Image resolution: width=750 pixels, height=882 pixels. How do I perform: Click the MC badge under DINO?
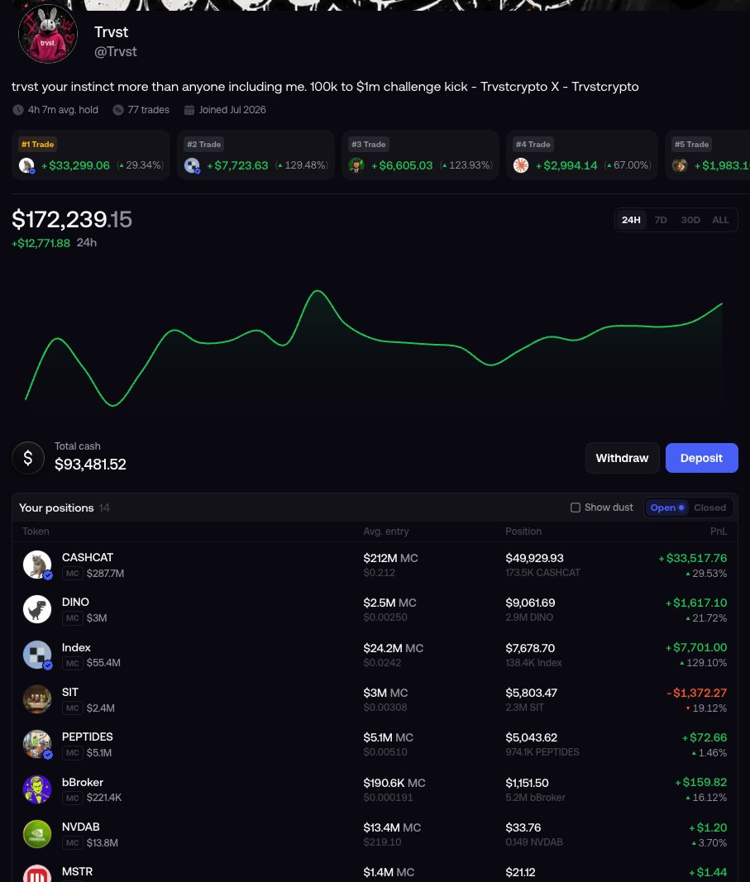pos(73,618)
